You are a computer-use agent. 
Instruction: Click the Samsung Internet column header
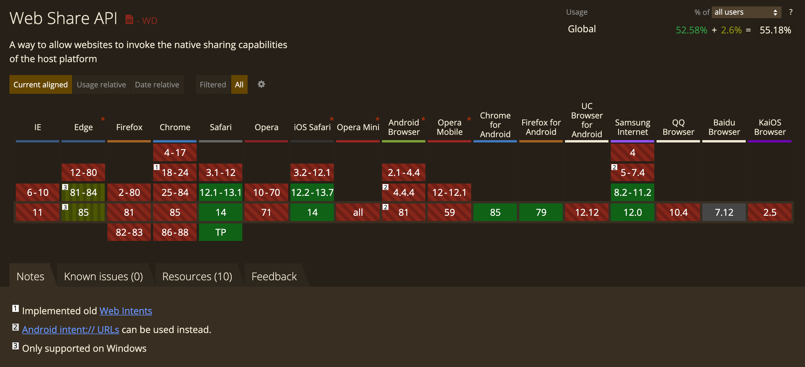632,127
